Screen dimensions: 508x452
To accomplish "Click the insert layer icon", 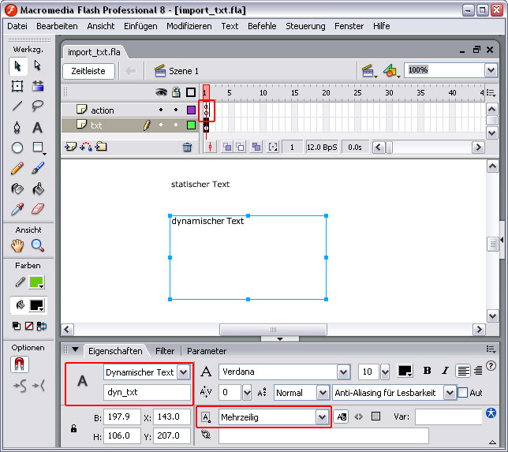I will (x=70, y=147).
